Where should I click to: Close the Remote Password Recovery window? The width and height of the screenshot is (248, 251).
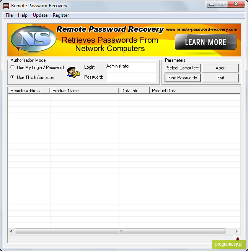(x=236, y=4)
